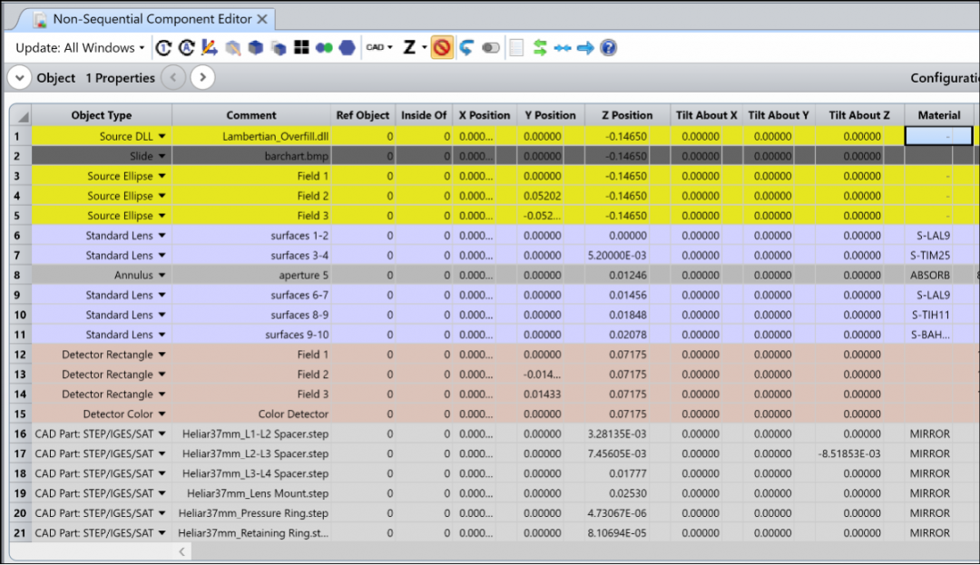Click the reload object icon with number 1
Screen dimensions: 980x565
[163, 47]
